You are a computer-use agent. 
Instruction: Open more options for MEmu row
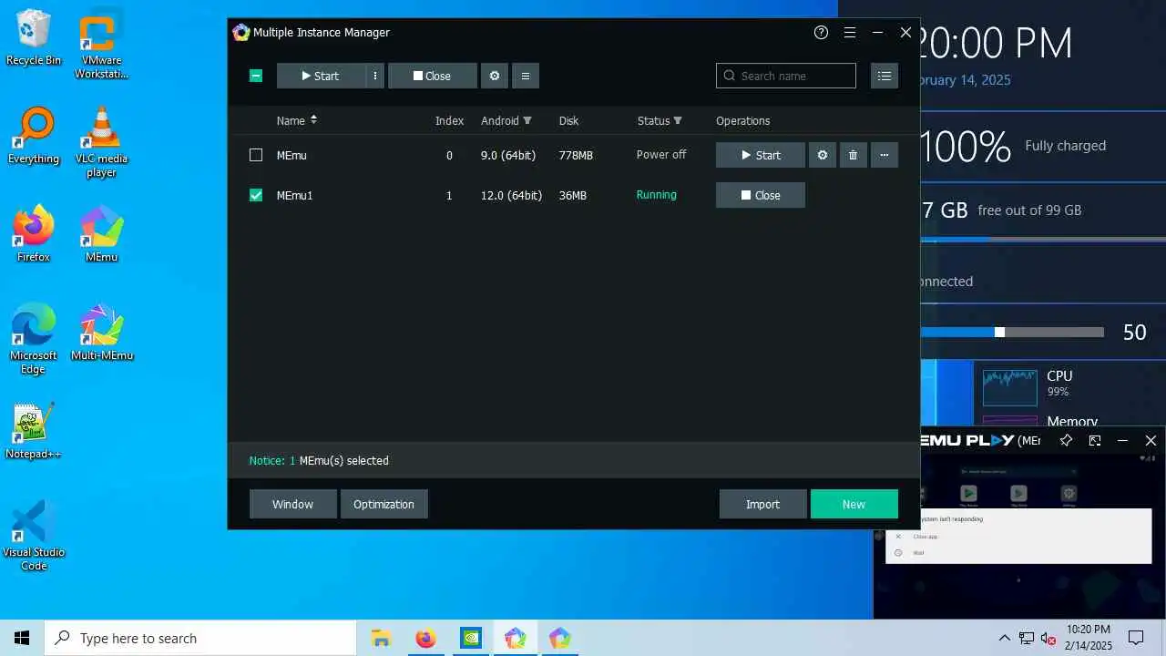[885, 155]
